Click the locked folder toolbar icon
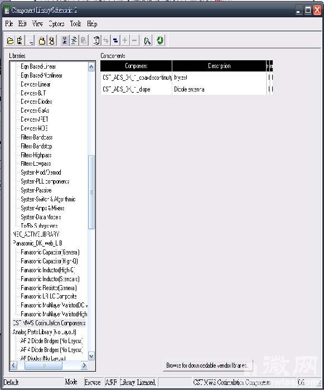The image size is (324, 390). pyautogui.click(x=42, y=41)
